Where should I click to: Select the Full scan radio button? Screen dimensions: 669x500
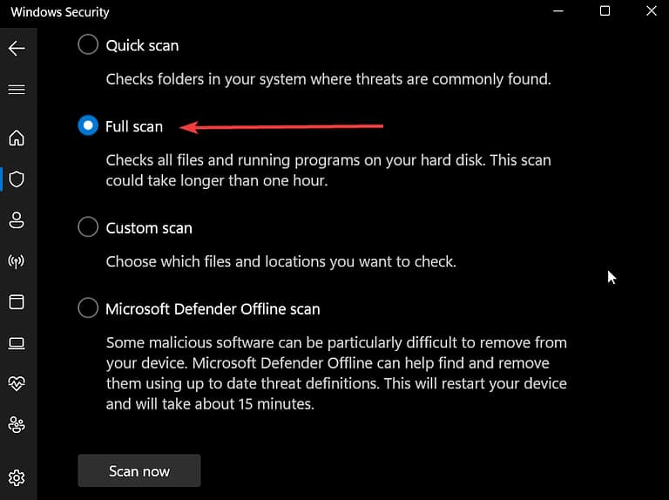point(88,126)
